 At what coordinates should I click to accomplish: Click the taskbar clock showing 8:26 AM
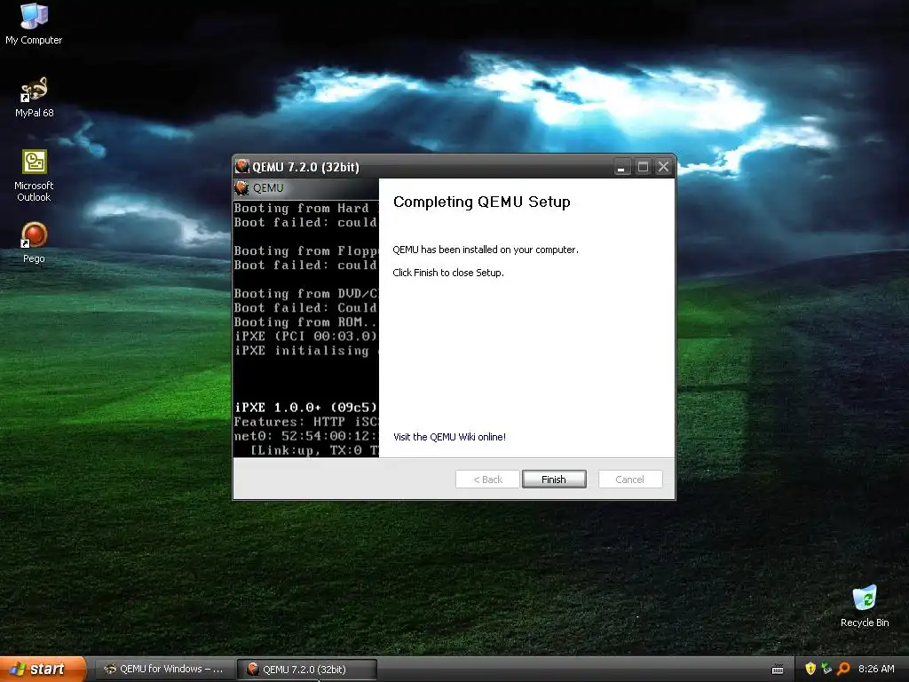click(876, 669)
